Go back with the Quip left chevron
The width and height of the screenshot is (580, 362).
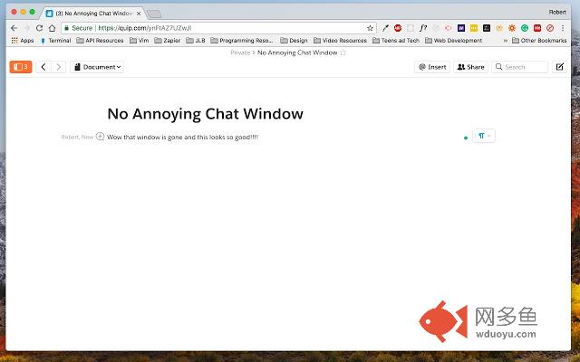pyautogui.click(x=43, y=67)
